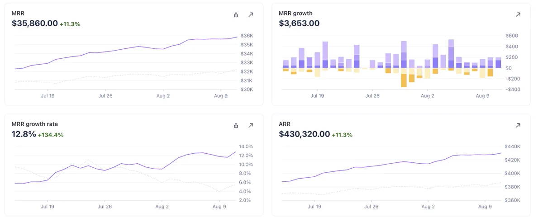Click the $600 axis label on MRR growth
This screenshot has width=543, height=222.
click(x=512, y=36)
